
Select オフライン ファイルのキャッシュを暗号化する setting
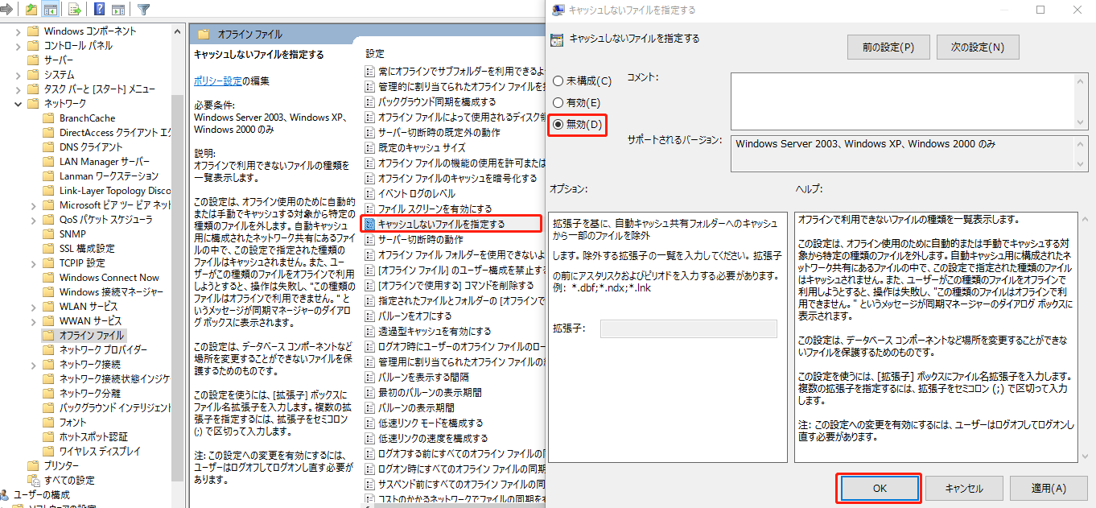coord(457,179)
